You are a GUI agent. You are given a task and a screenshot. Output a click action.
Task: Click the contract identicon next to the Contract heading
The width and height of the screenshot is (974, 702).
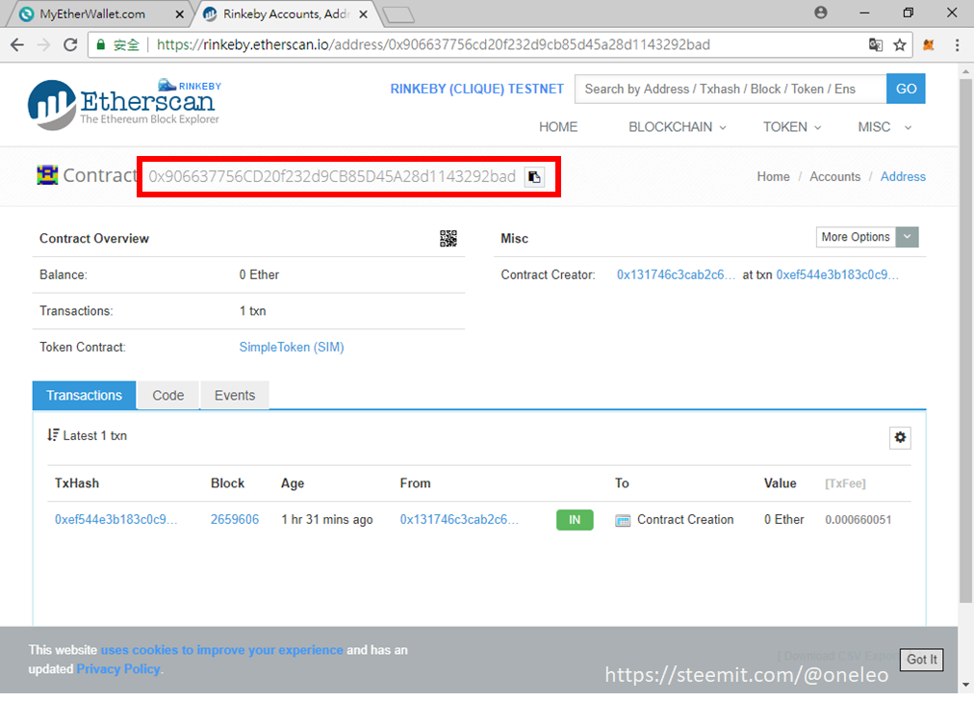coord(47,176)
